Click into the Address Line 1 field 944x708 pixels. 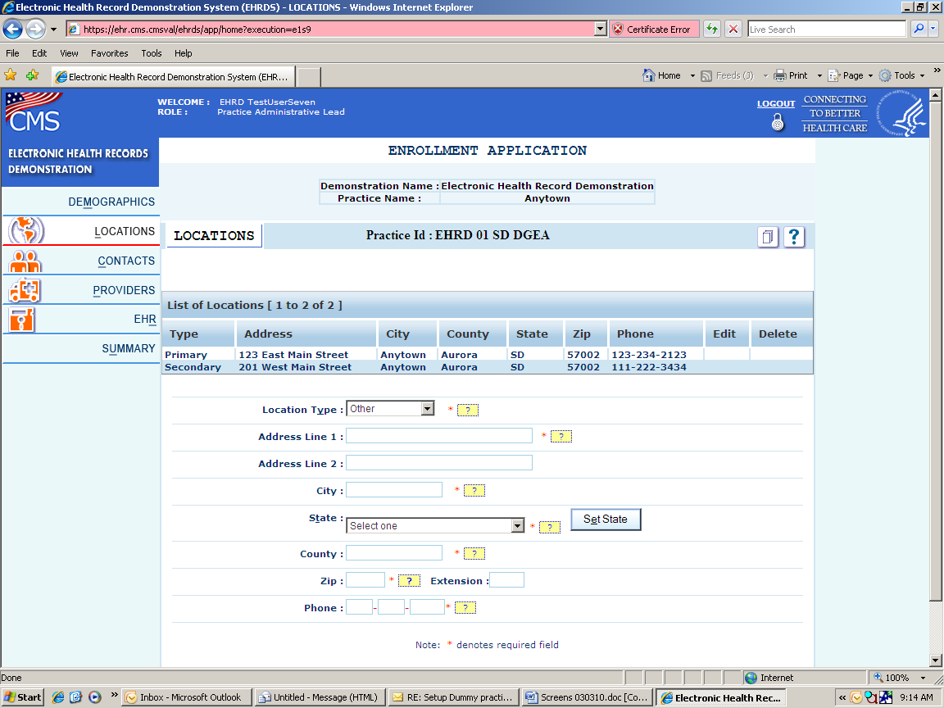click(438, 436)
